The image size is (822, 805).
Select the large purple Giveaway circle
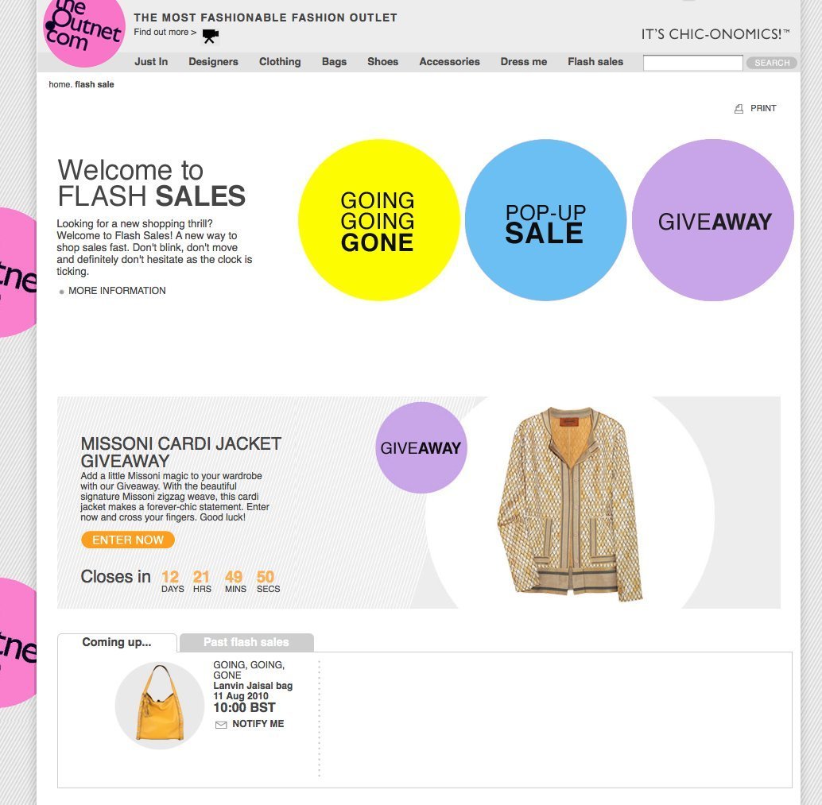point(713,220)
